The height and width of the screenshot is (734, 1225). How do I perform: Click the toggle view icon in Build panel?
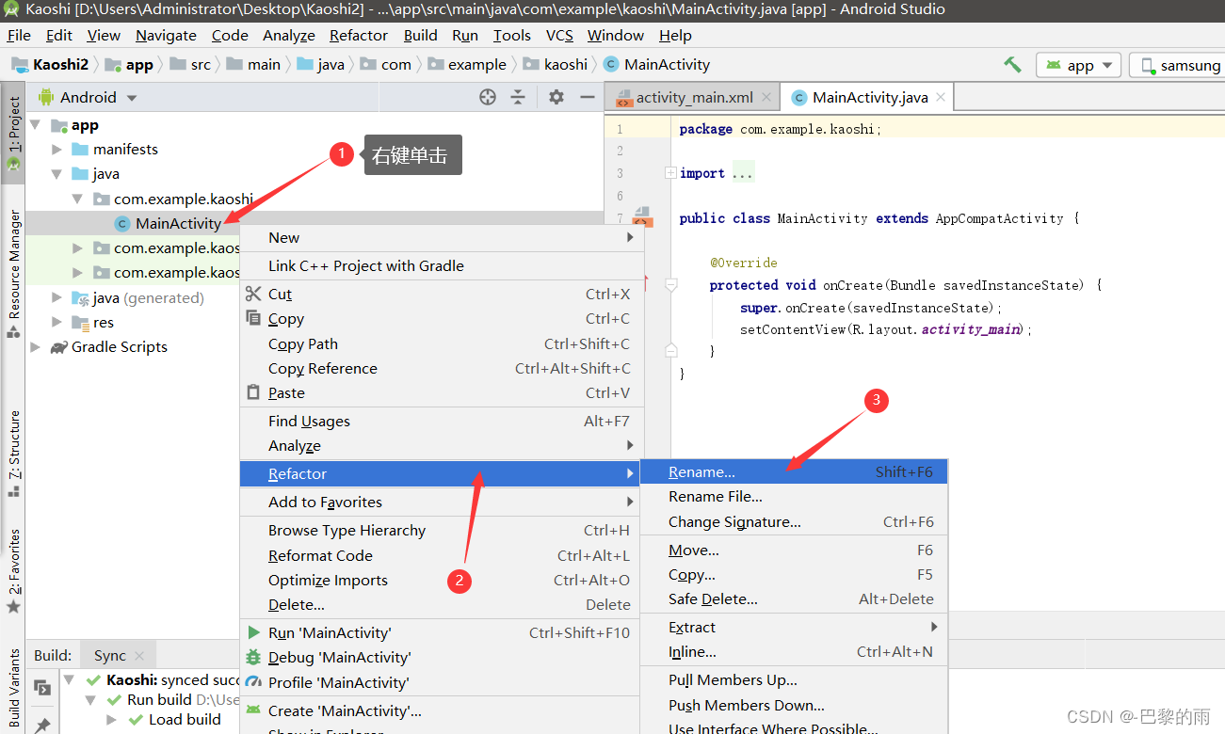point(42,688)
